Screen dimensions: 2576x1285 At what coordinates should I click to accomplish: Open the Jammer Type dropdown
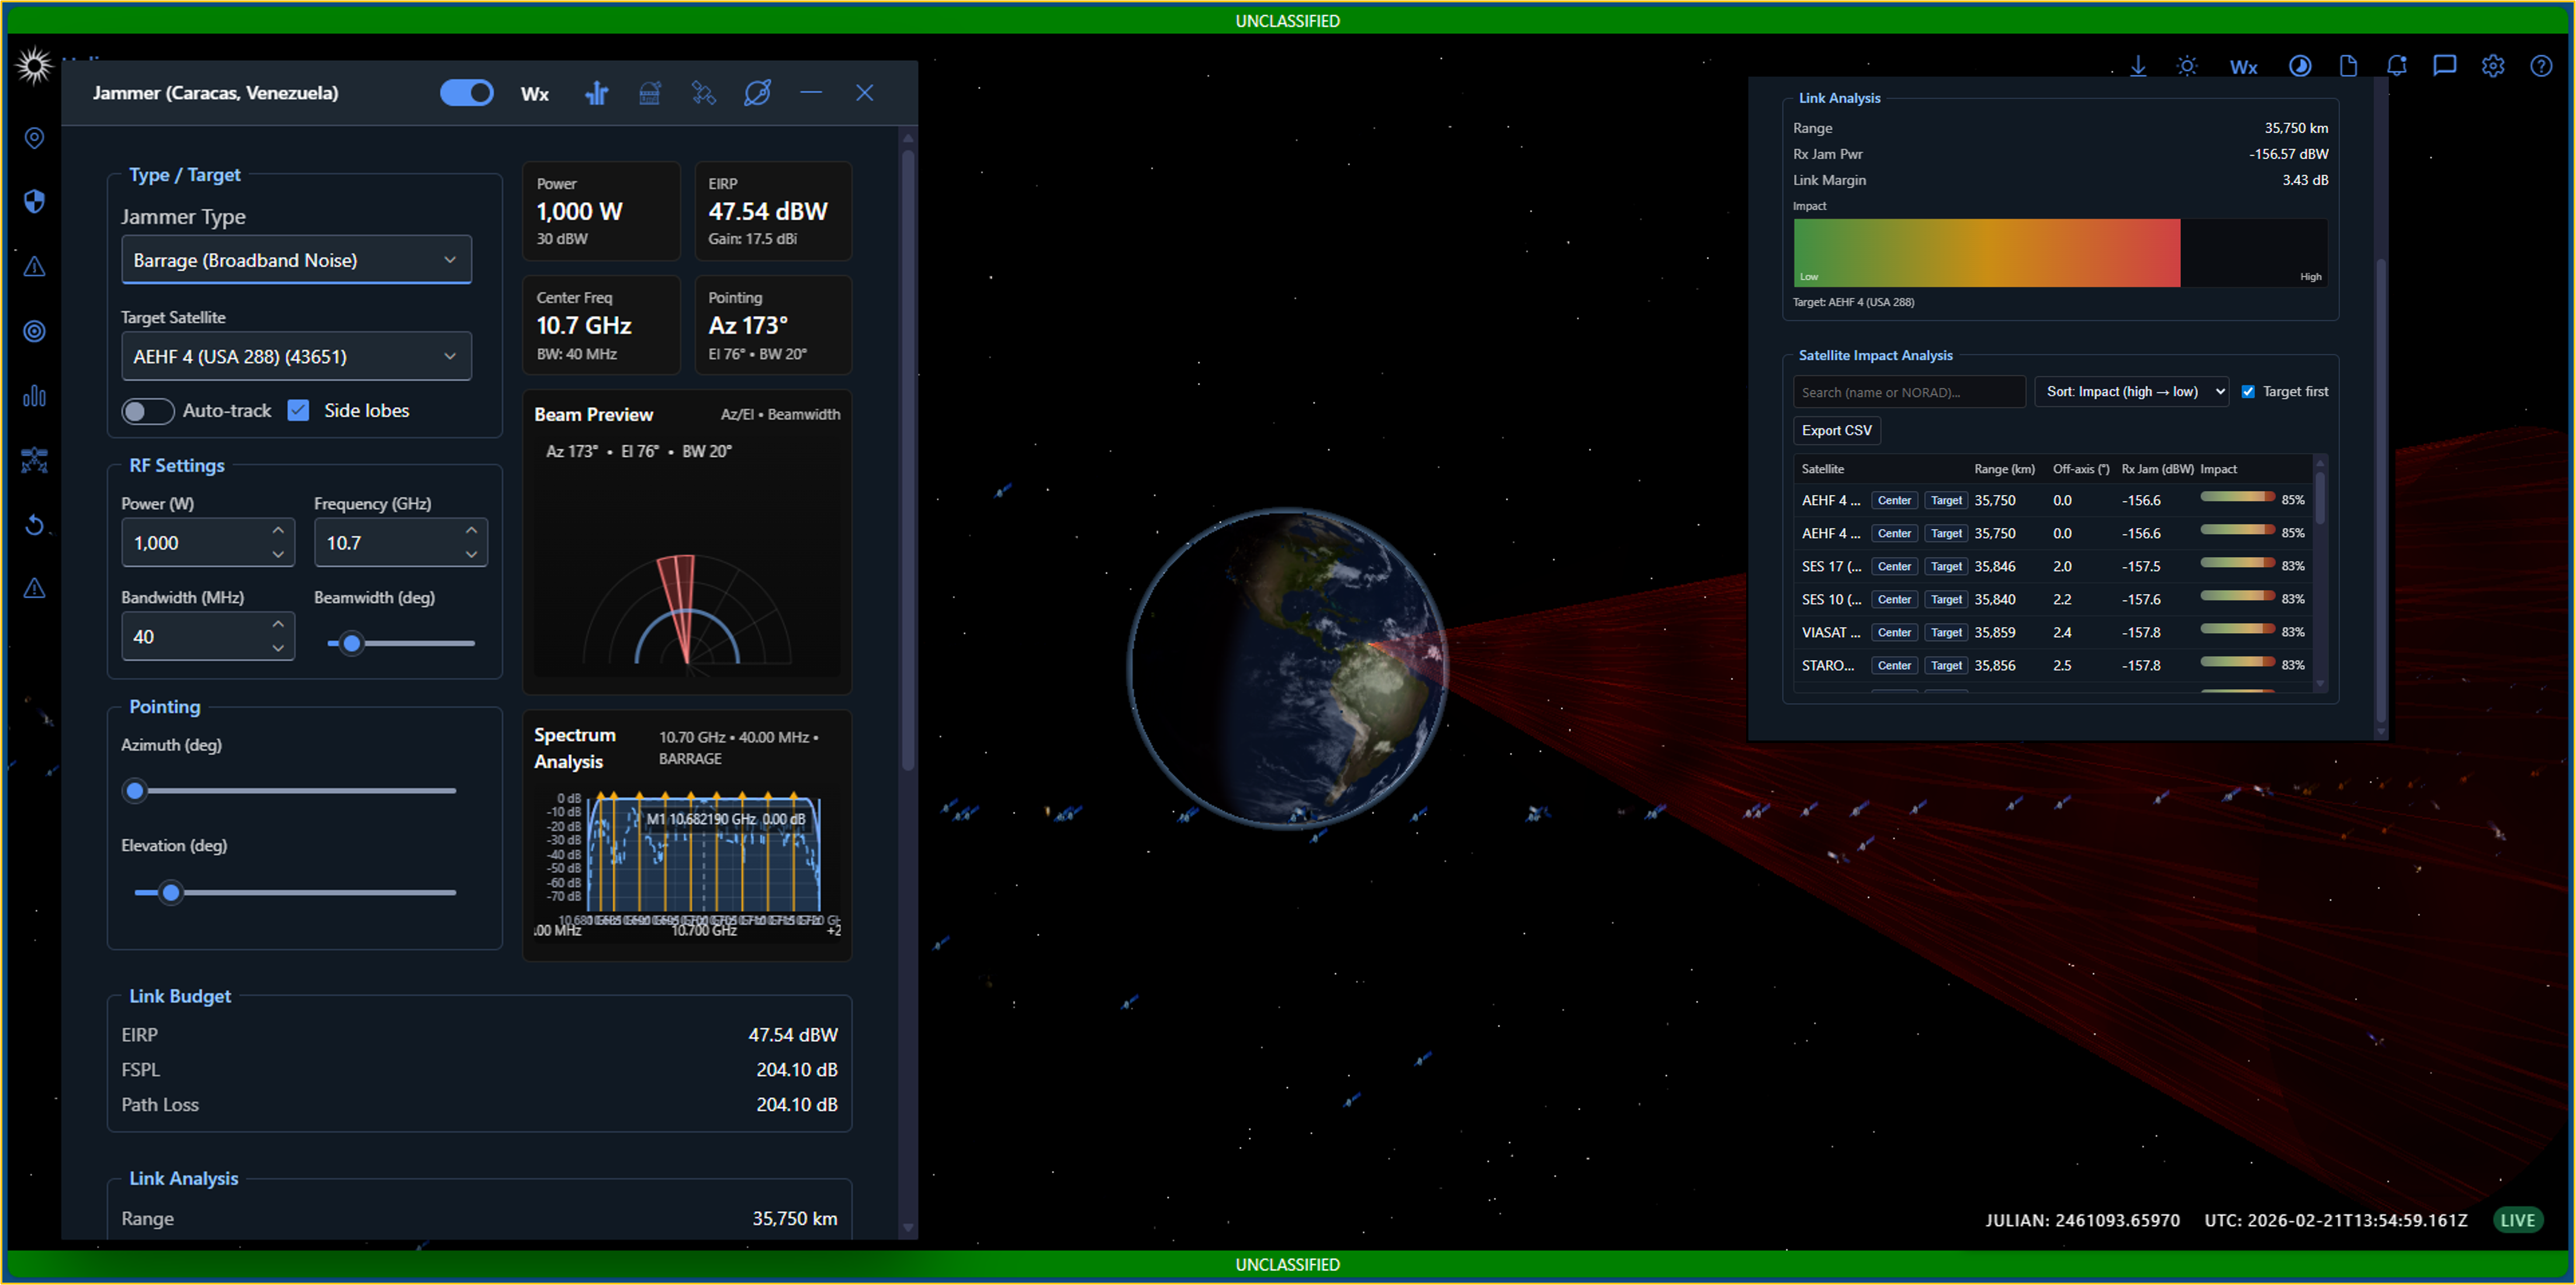click(296, 260)
